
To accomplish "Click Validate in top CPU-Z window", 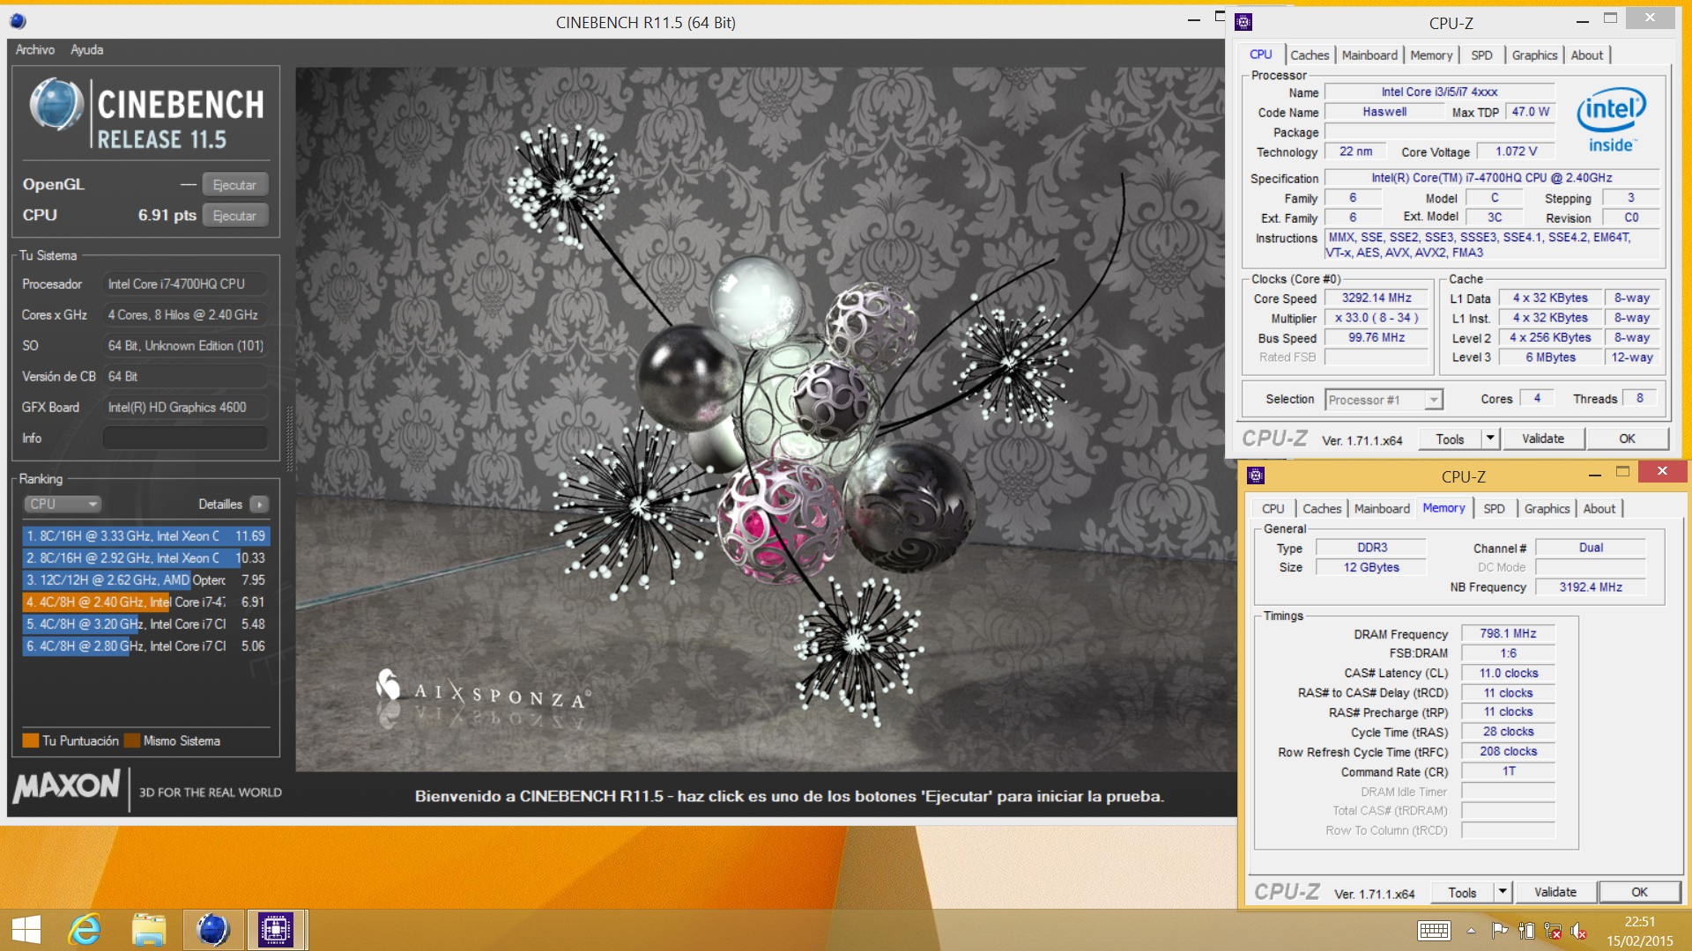I will (x=1543, y=439).
